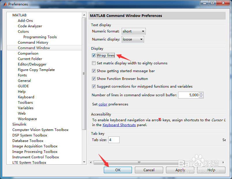Viewport: 232px width, 179px height.
Task: Open Variables preferences
Action: [26, 108]
